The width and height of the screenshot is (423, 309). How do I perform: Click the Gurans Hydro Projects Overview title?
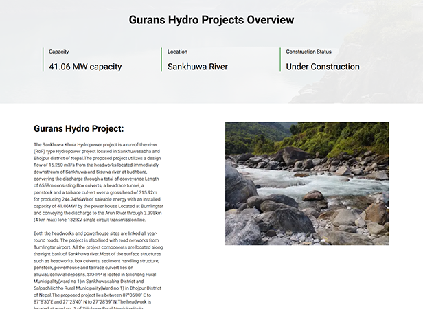211,20
